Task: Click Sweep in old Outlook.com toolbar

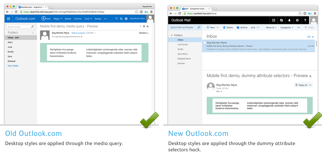Action: coord(98,19)
